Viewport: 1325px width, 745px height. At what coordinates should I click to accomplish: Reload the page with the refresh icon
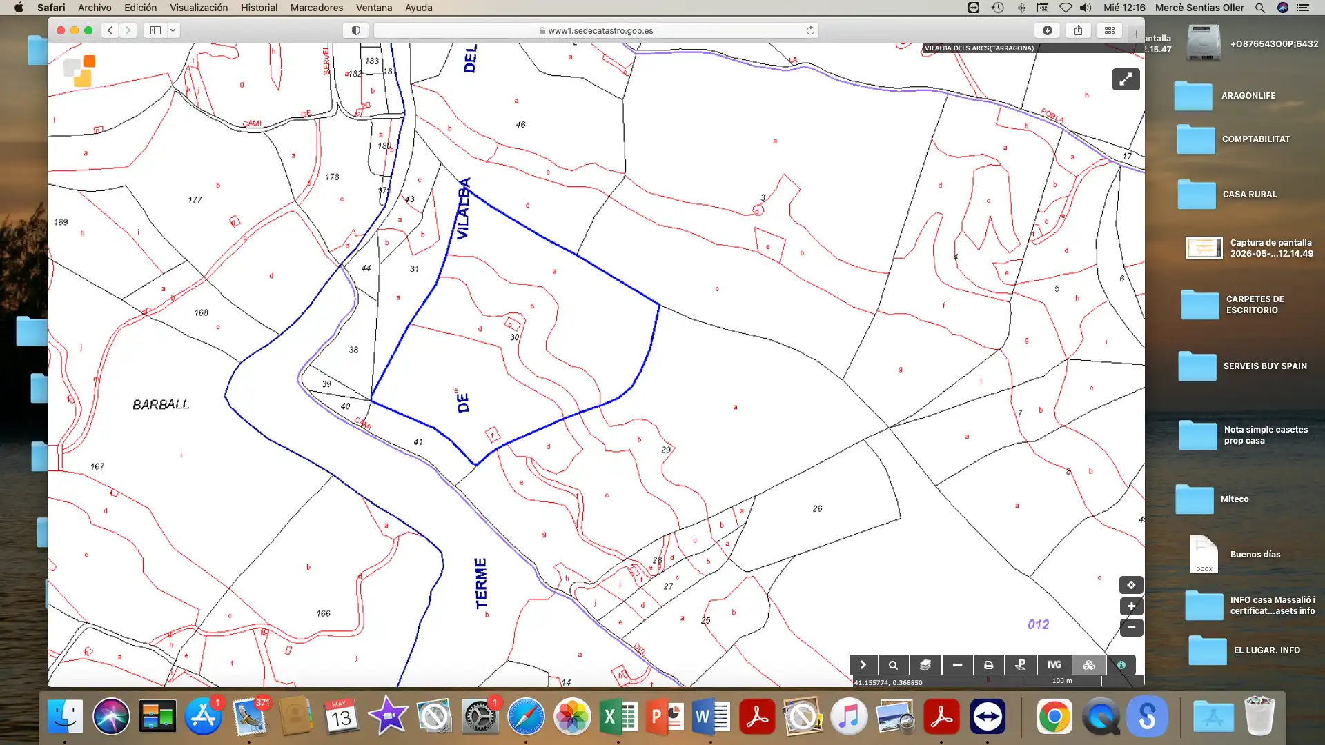[x=810, y=30]
